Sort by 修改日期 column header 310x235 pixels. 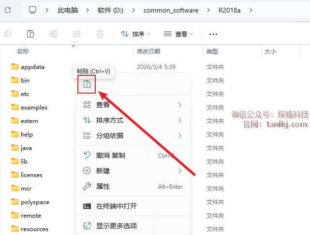[x=148, y=51]
